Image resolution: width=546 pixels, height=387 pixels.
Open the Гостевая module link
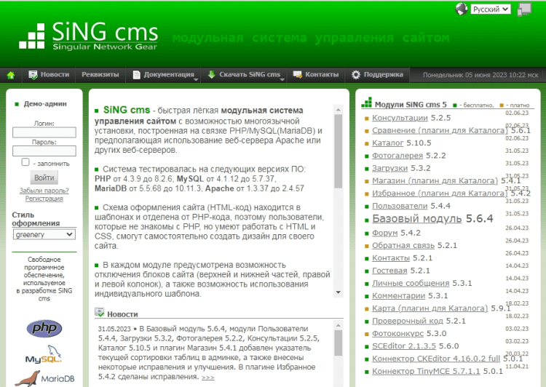pos(389,271)
